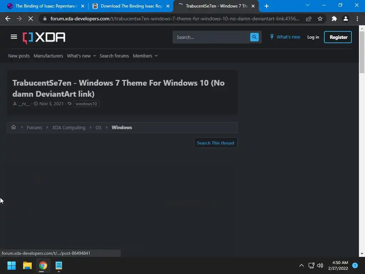Show hidden system tray icons
This screenshot has height=274, width=365.
tap(301, 265)
